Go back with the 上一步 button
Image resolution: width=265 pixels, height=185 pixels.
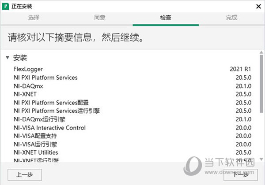pyautogui.click(x=25, y=175)
